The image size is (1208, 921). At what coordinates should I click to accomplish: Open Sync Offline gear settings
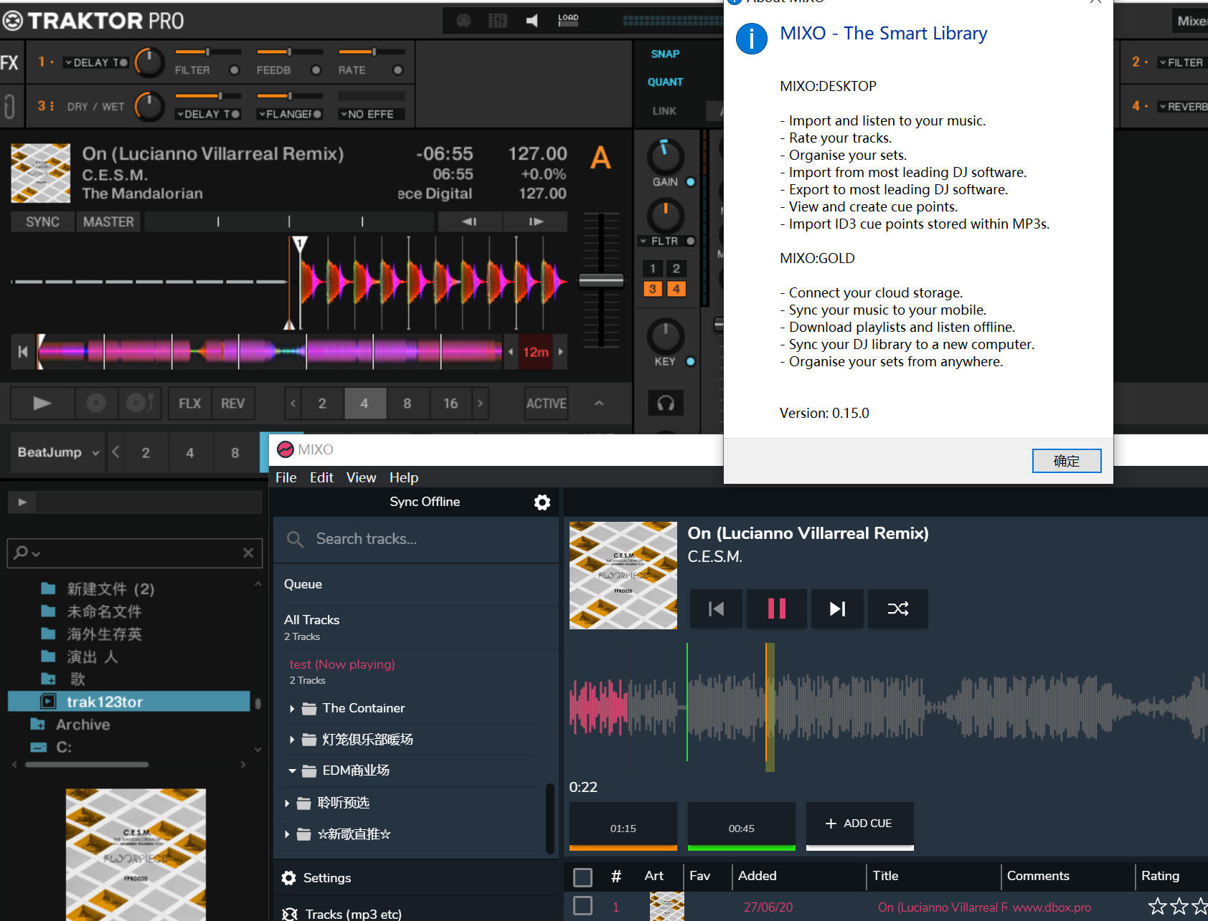[542, 502]
